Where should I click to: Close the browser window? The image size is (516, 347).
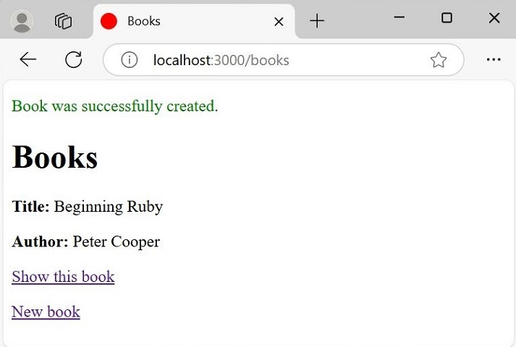pyautogui.click(x=494, y=18)
